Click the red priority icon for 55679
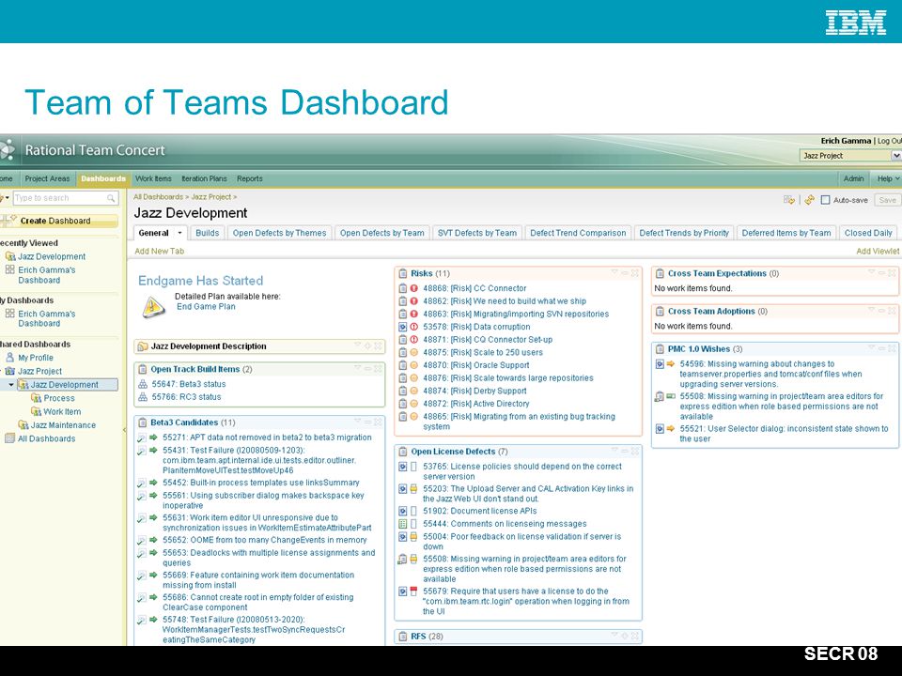Image resolution: width=902 pixels, height=676 pixels. coord(413,591)
